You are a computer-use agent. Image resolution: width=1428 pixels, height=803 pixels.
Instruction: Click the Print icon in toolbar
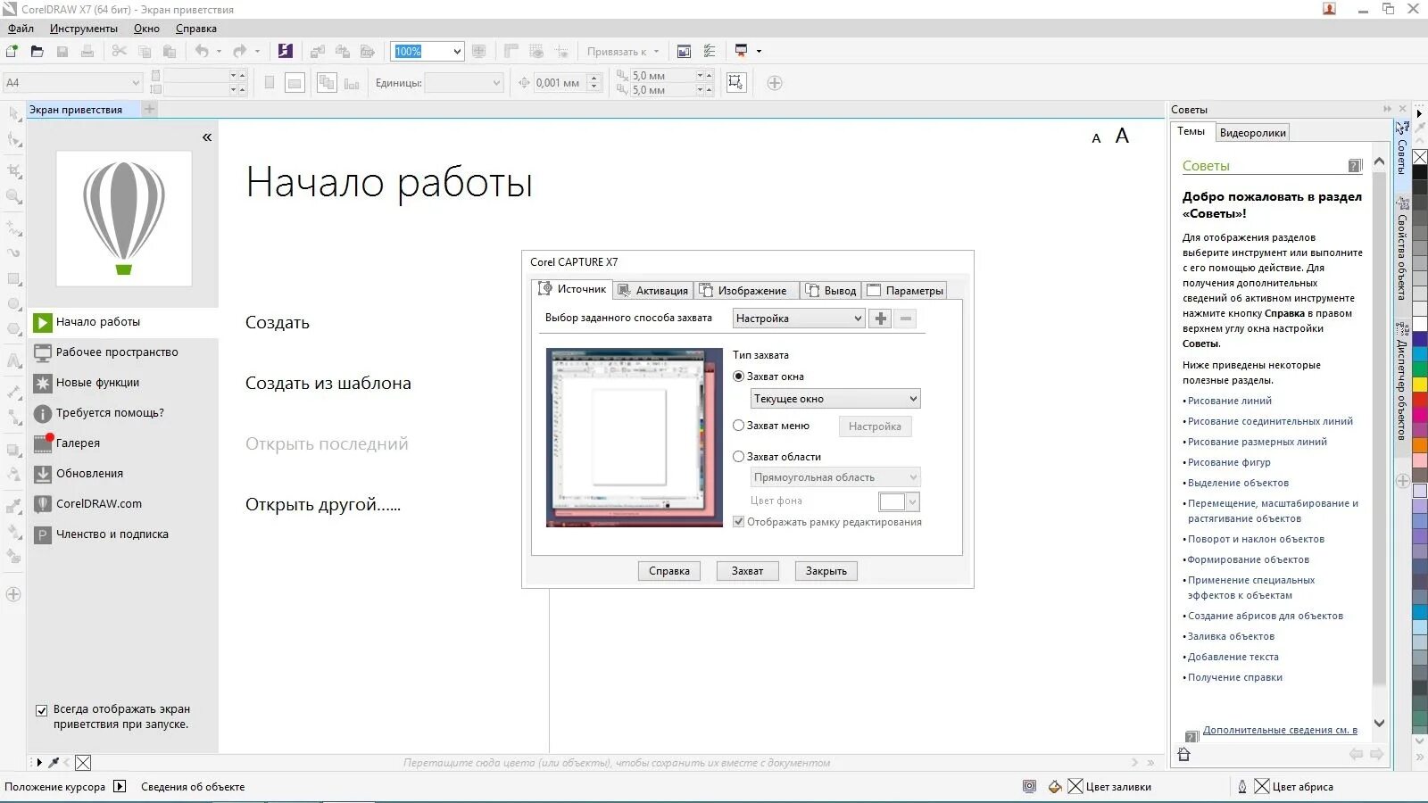point(87,51)
